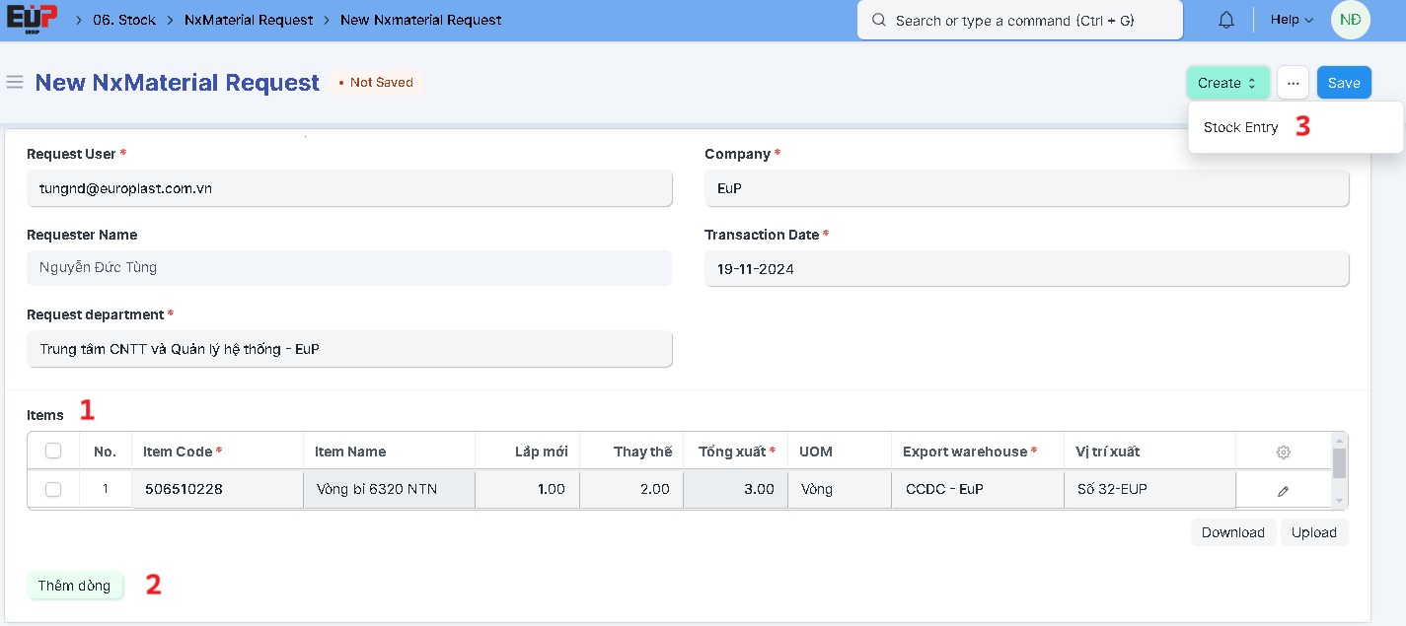Open the three-dots more options menu
Image resolution: width=1406 pixels, height=626 pixels.
tap(1293, 83)
